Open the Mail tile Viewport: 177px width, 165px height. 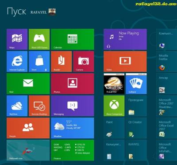coord(28,84)
